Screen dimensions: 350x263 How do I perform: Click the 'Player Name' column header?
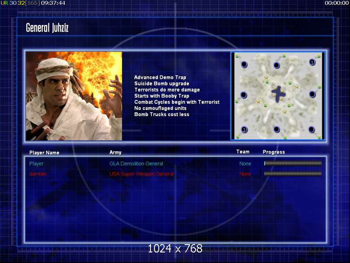(x=44, y=153)
